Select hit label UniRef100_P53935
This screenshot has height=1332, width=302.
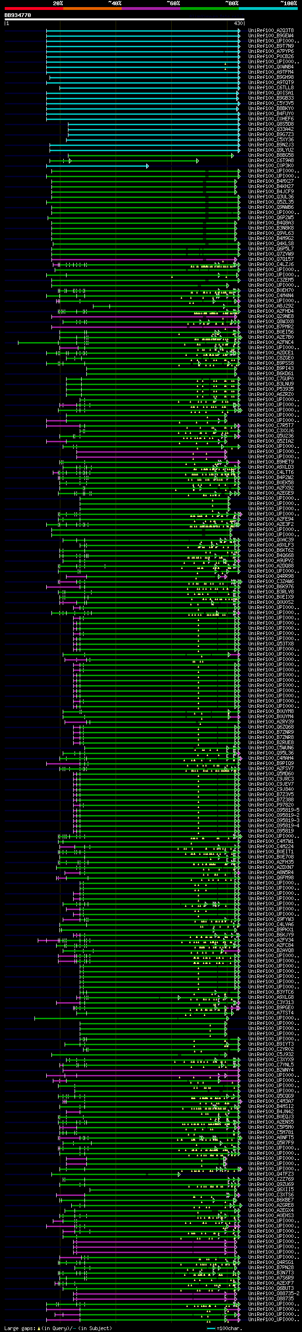tap(271, 389)
